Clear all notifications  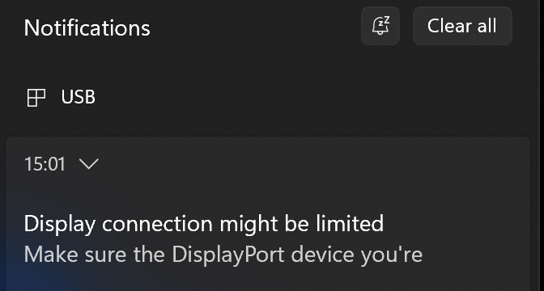pyautogui.click(x=462, y=26)
